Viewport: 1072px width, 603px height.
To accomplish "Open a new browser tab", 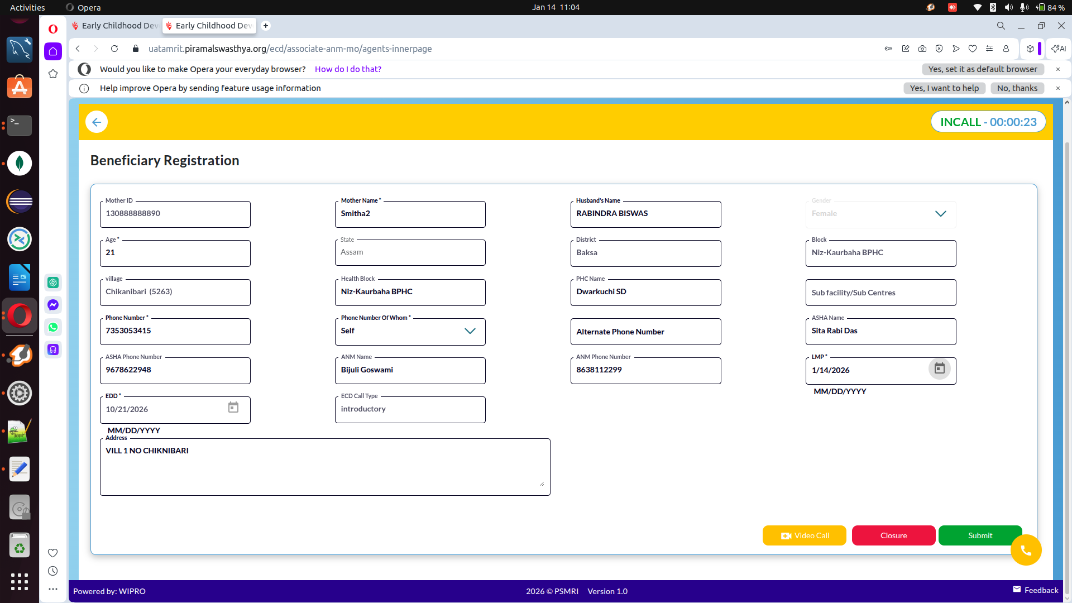I will (x=266, y=26).
